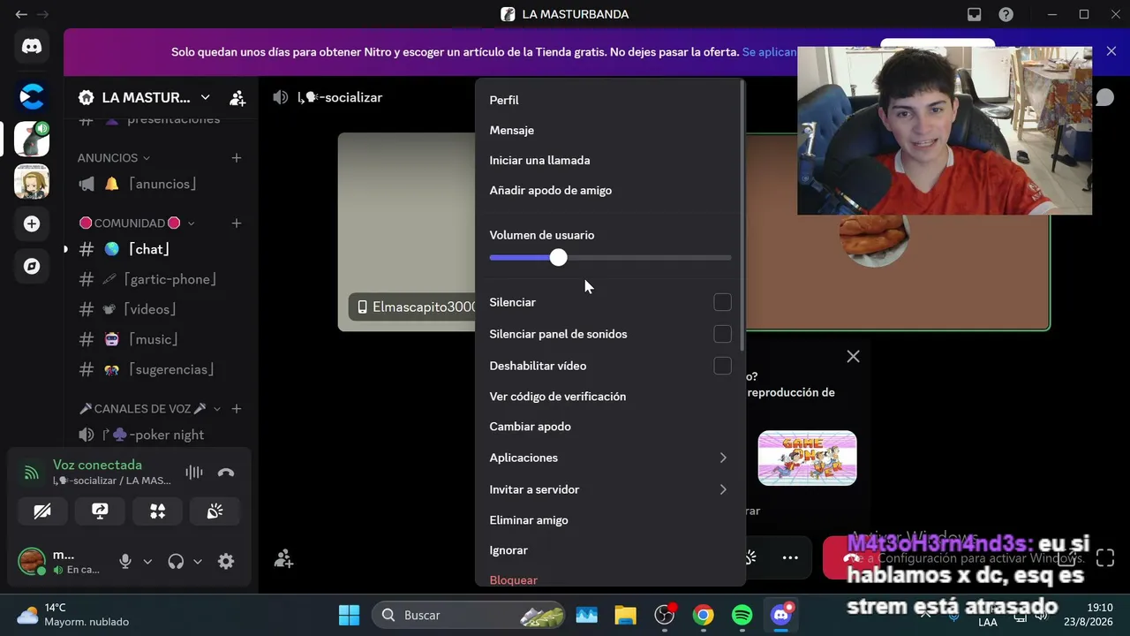Go back using the title bar arrow

point(21,14)
